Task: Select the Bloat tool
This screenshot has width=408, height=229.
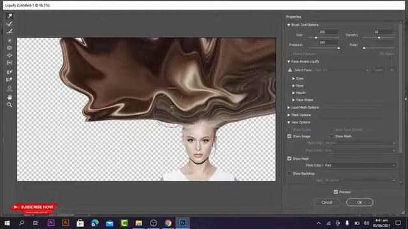Action: click(x=10, y=55)
